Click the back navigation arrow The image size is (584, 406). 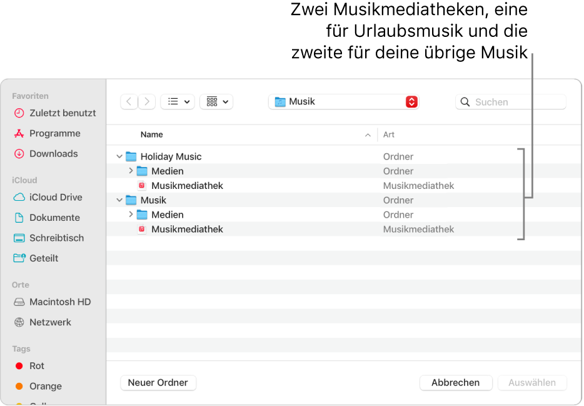coord(129,101)
